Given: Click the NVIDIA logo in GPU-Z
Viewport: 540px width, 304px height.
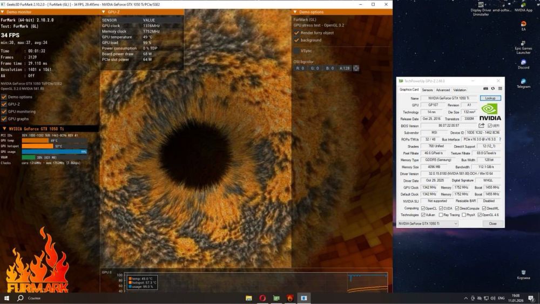Looking at the screenshot, I should click(490, 112).
